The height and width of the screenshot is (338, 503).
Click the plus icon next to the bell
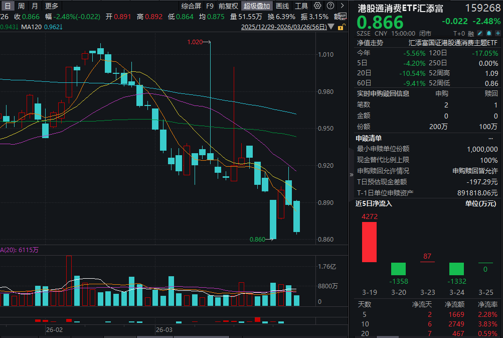point(497,32)
